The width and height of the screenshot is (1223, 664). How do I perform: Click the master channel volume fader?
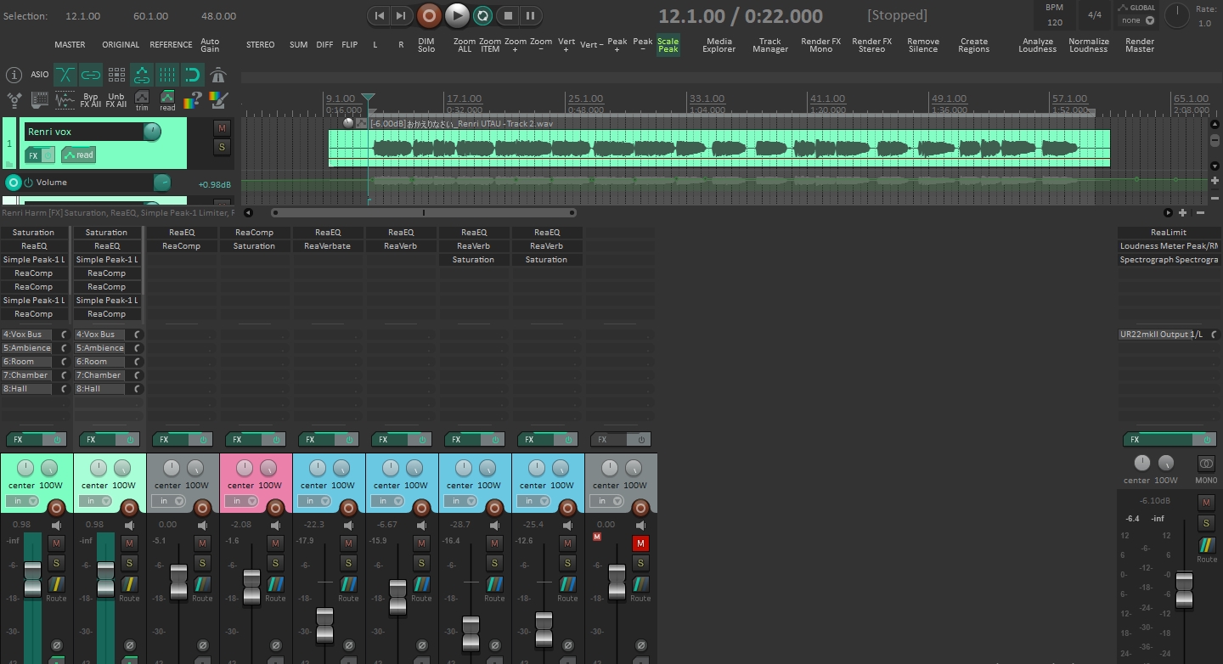pos(1184,588)
